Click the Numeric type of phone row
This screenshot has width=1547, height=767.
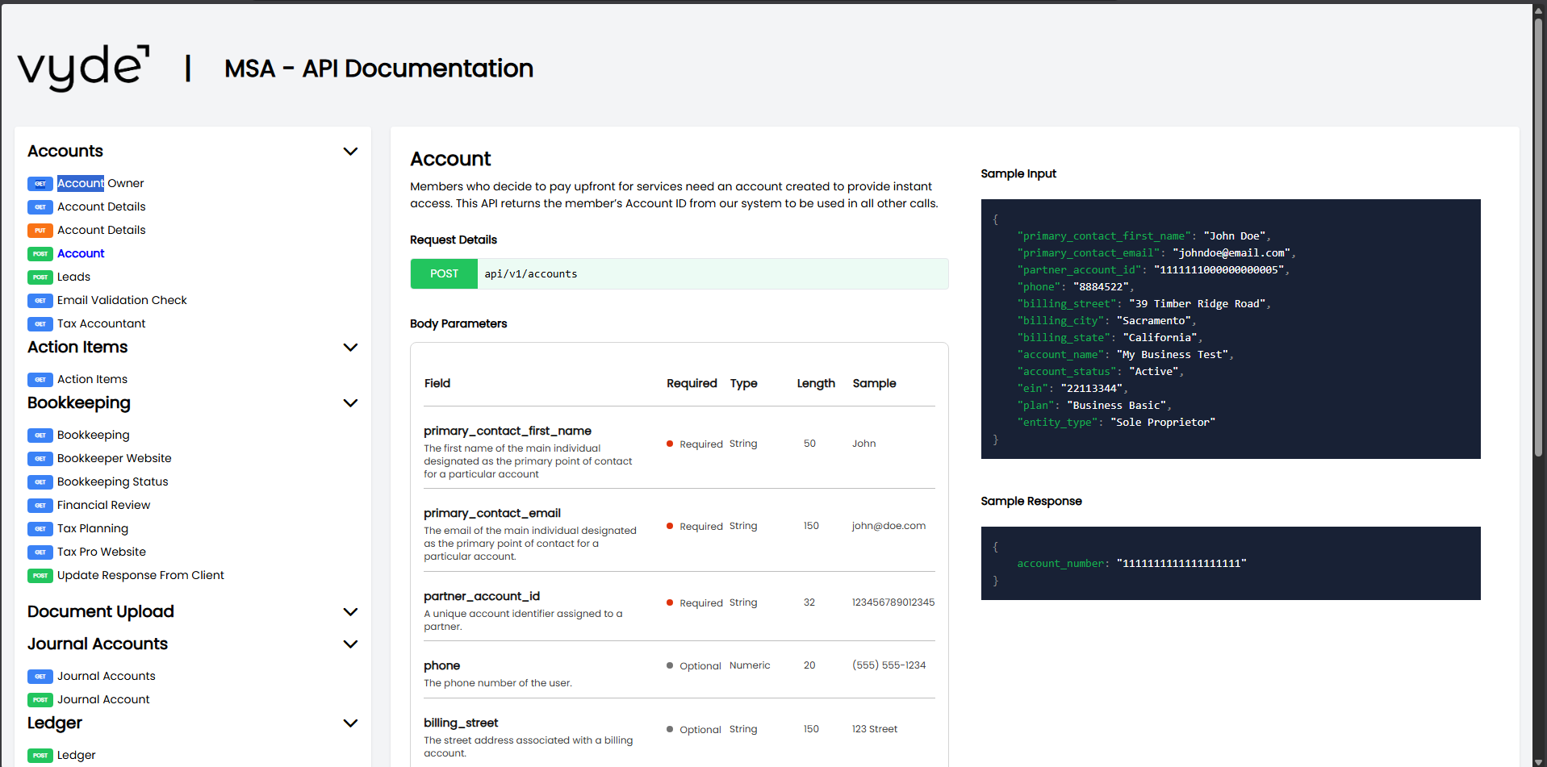pyautogui.click(x=750, y=665)
